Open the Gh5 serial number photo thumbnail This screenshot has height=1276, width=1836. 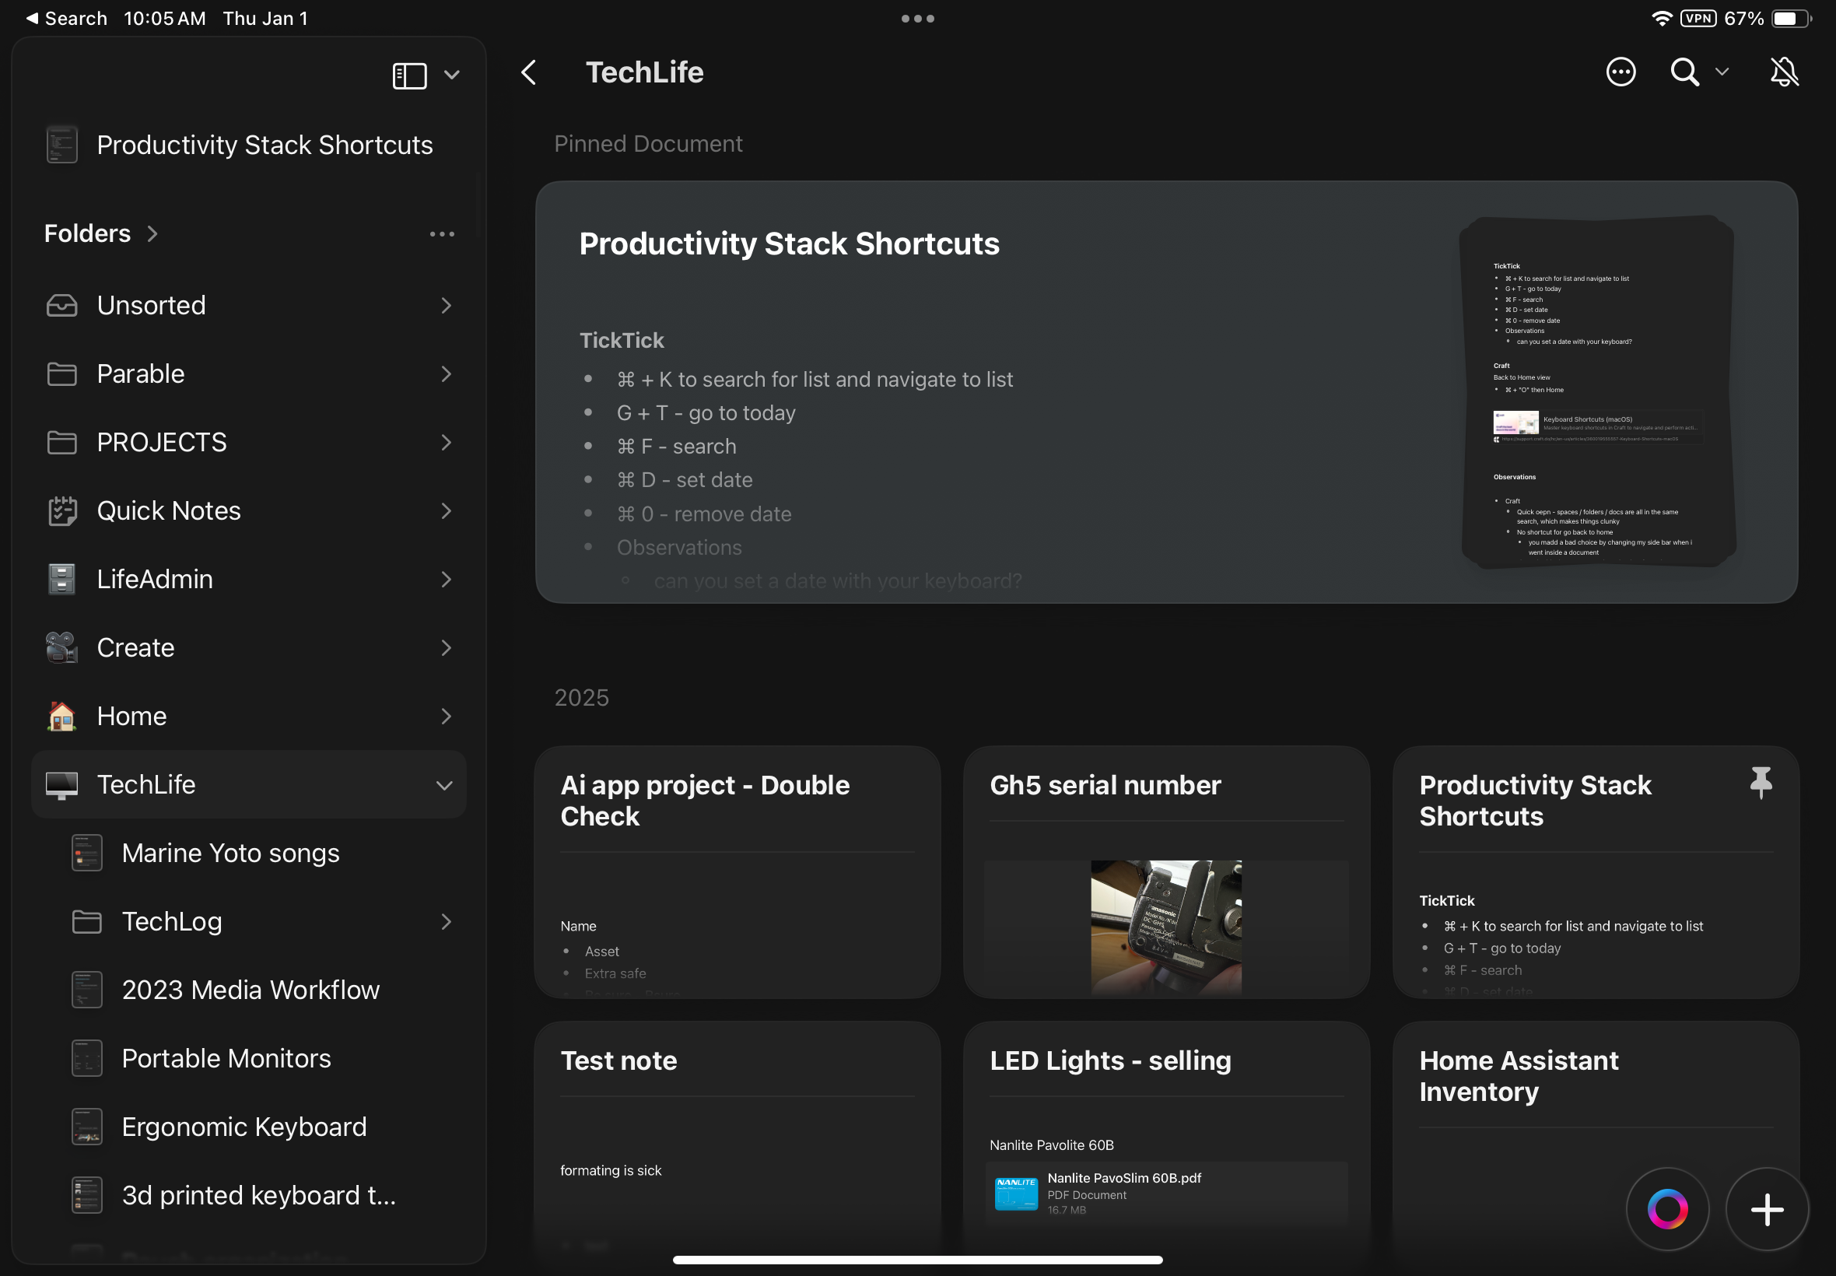[x=1165, y=926]
